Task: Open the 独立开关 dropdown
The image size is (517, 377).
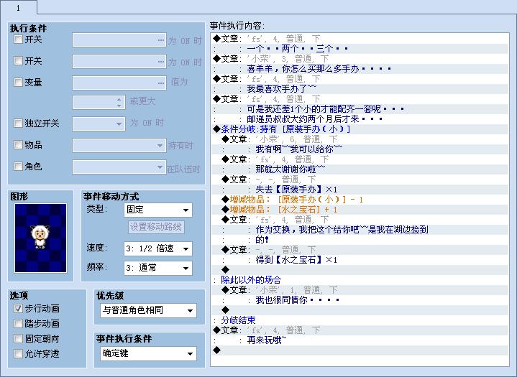Action: (x=99, y=124)
